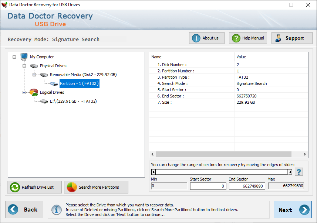This screenshot has width=317, height=223.
Task: Click the left slider handle for start sector
Action: tap(154, 172)
